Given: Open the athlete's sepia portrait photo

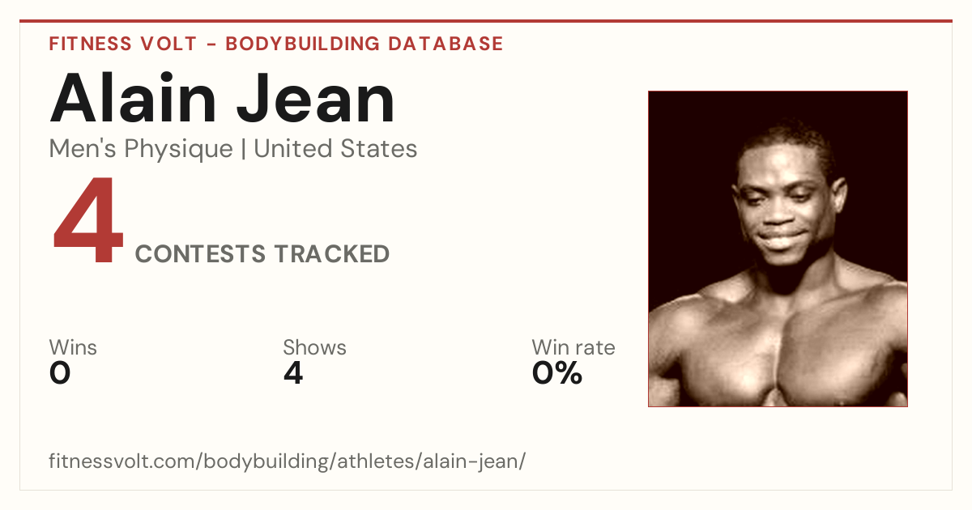Looking at the screenshot, I should click(778, 249).
